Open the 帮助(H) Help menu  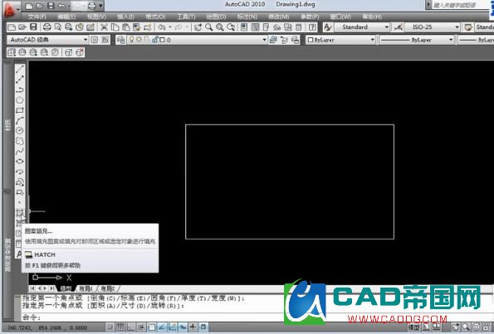coord(372,17)
